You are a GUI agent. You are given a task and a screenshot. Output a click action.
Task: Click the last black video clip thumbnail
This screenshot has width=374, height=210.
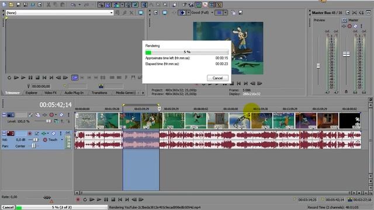click(x=349, y=121)
